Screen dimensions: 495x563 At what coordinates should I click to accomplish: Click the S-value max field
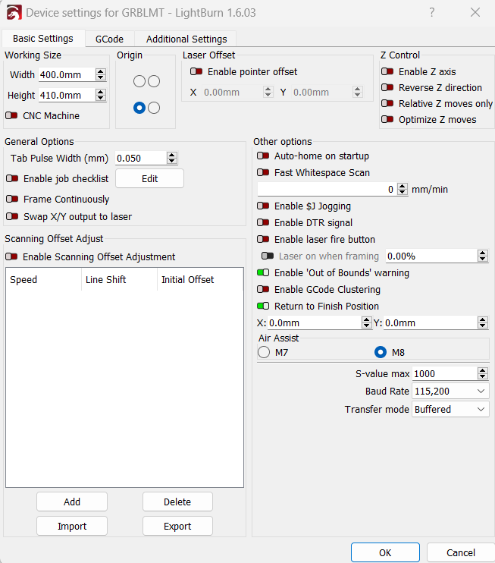point(445,374)
